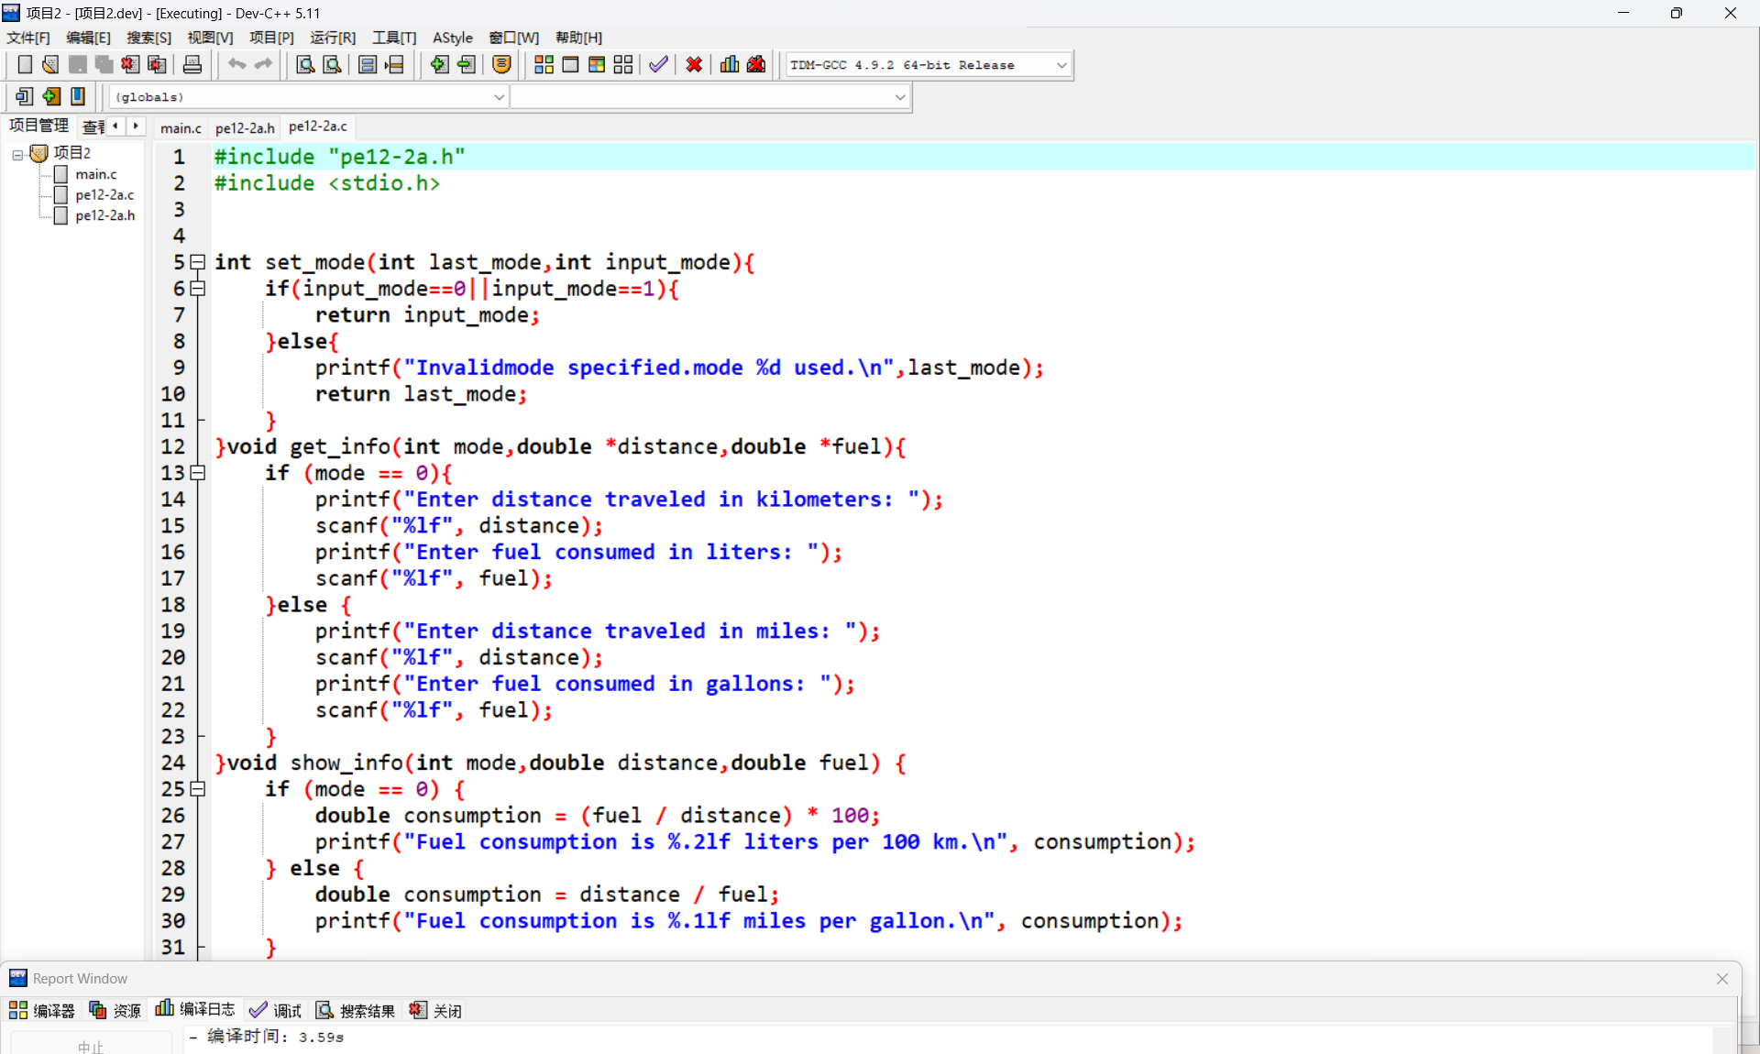This screenshot has width=1760, height=1054.
Task: Collapse the 项目2 project tree node
Action: pos(17,154)
